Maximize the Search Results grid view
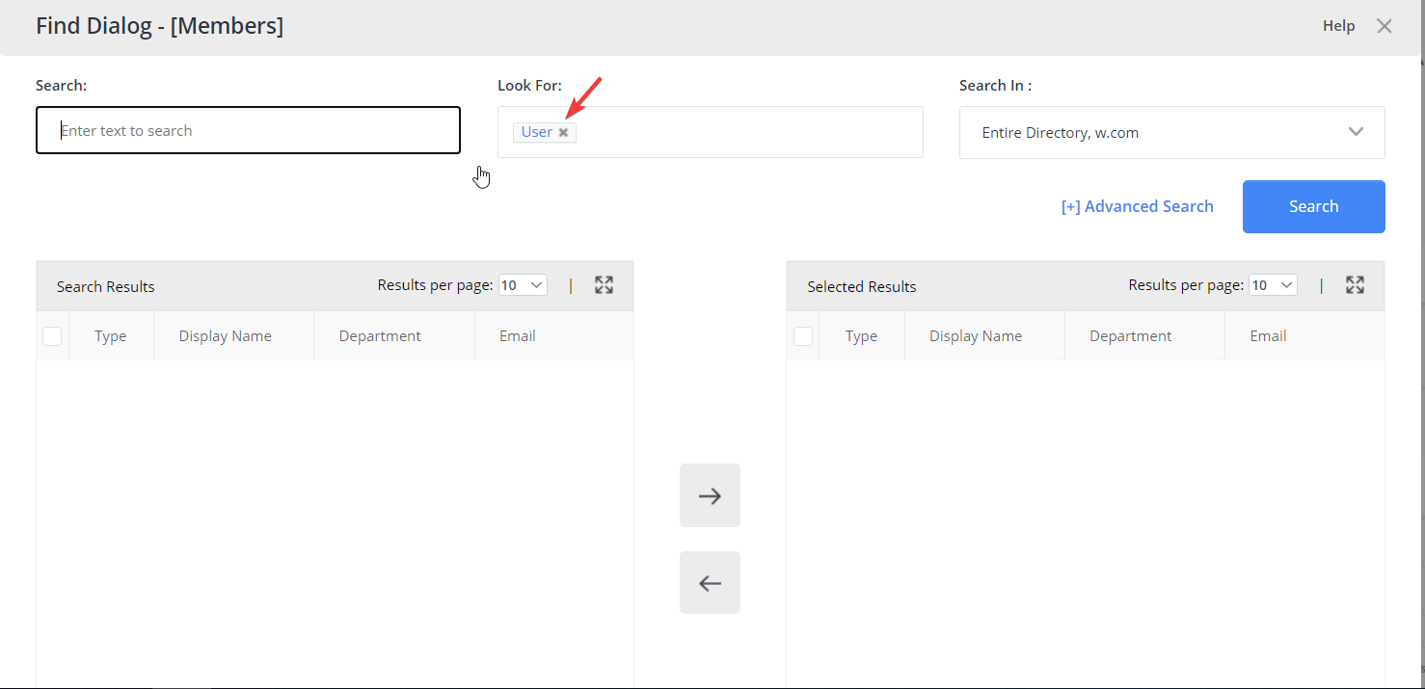The height and width of the screenshot is (689, 1425). click(605, 284)
